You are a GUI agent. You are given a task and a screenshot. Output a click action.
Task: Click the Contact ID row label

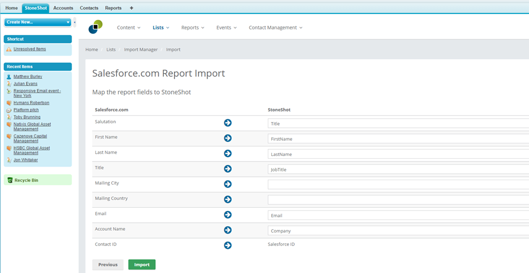[106, 244]
